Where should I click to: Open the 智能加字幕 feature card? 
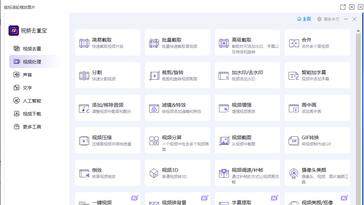coord(317,75)
